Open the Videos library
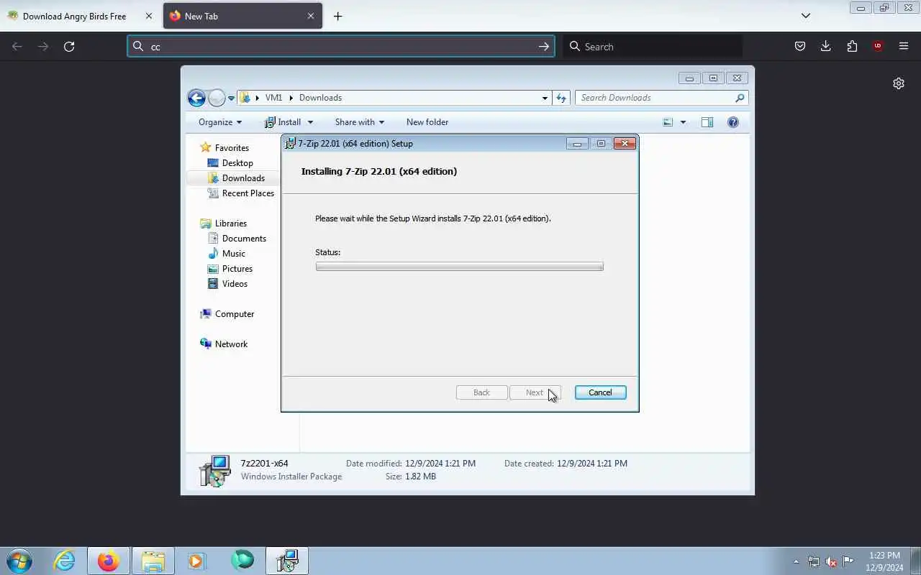The image size is (921, 575). click(235, 284)
